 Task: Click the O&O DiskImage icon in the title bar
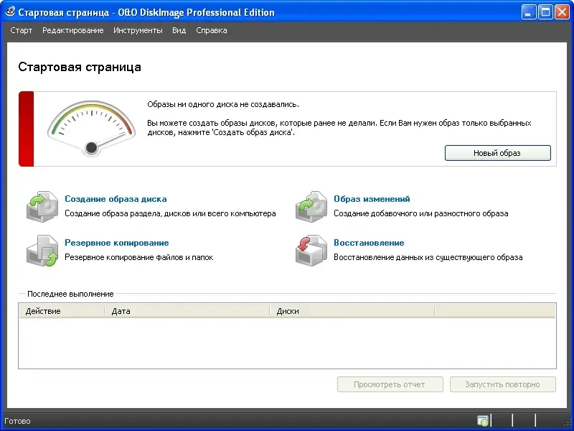click(x=9, y=11)
